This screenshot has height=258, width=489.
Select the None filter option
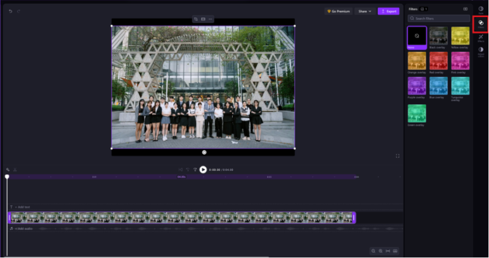(x=417, y=37)
